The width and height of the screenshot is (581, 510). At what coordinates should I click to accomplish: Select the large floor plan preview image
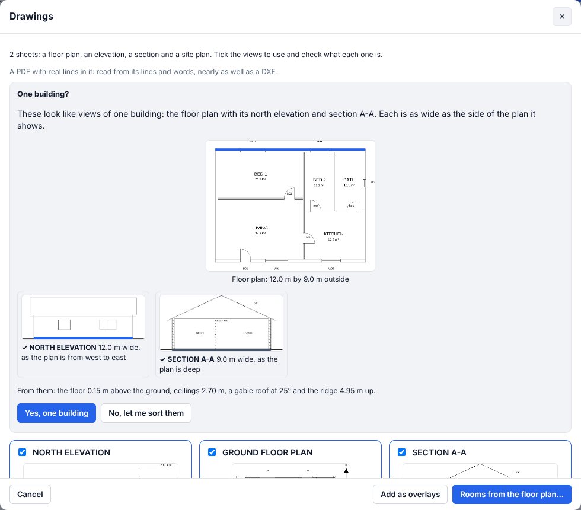tap(290, 206)
